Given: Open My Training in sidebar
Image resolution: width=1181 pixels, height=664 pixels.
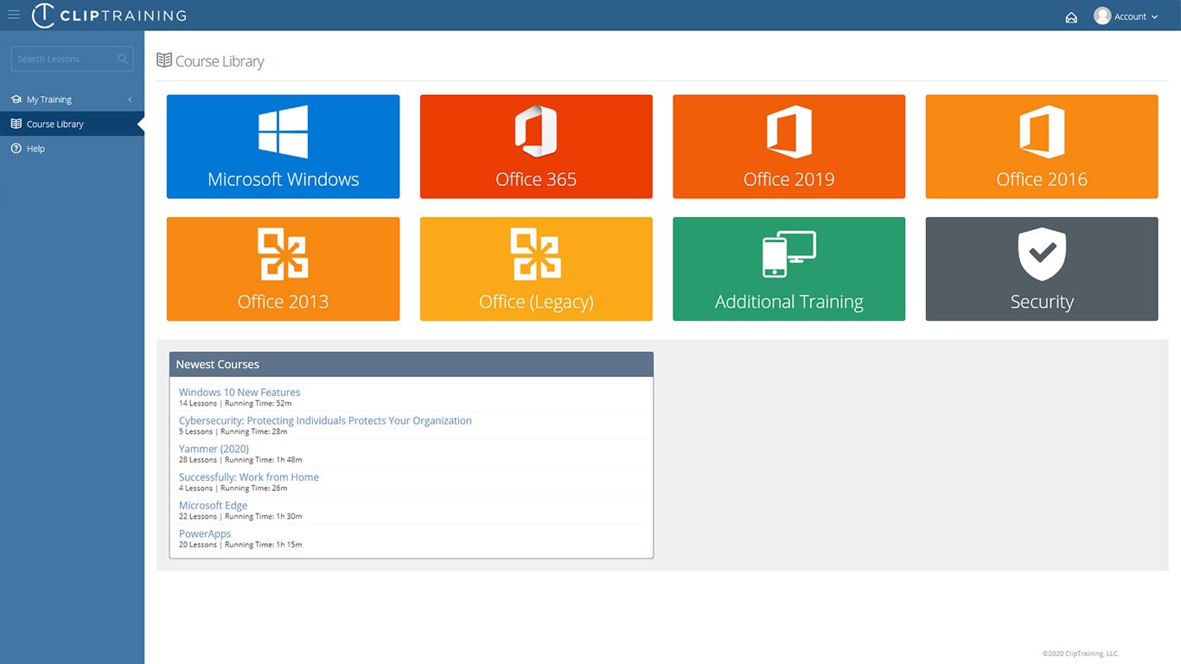Looking at the screenshot, I should click(x=72, y=99).
